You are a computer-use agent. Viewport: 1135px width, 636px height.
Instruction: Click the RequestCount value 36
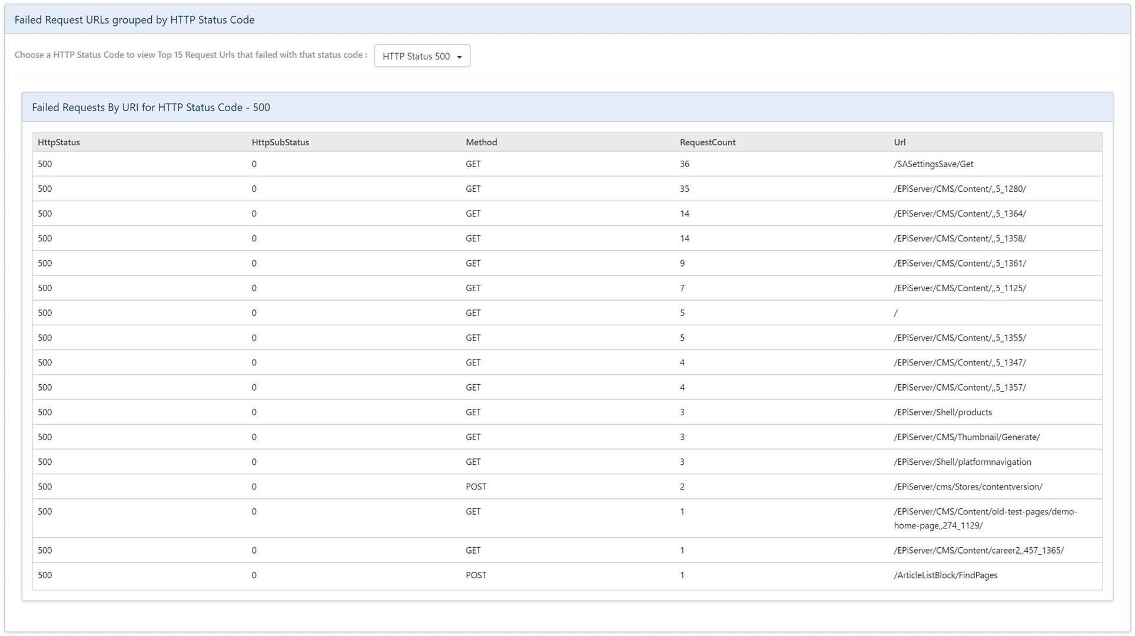click(x=684, y=164)
